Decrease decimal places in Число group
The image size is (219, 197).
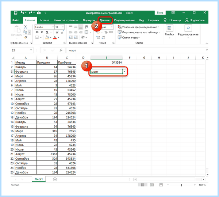pos(103,37)
